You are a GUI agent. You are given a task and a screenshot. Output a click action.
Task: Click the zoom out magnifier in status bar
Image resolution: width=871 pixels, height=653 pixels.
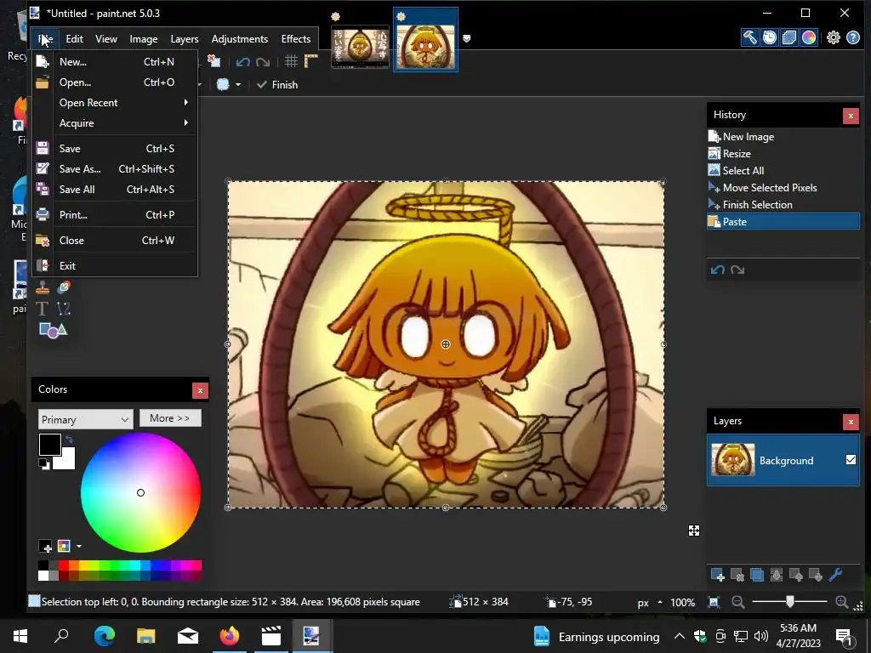point(737,602)
